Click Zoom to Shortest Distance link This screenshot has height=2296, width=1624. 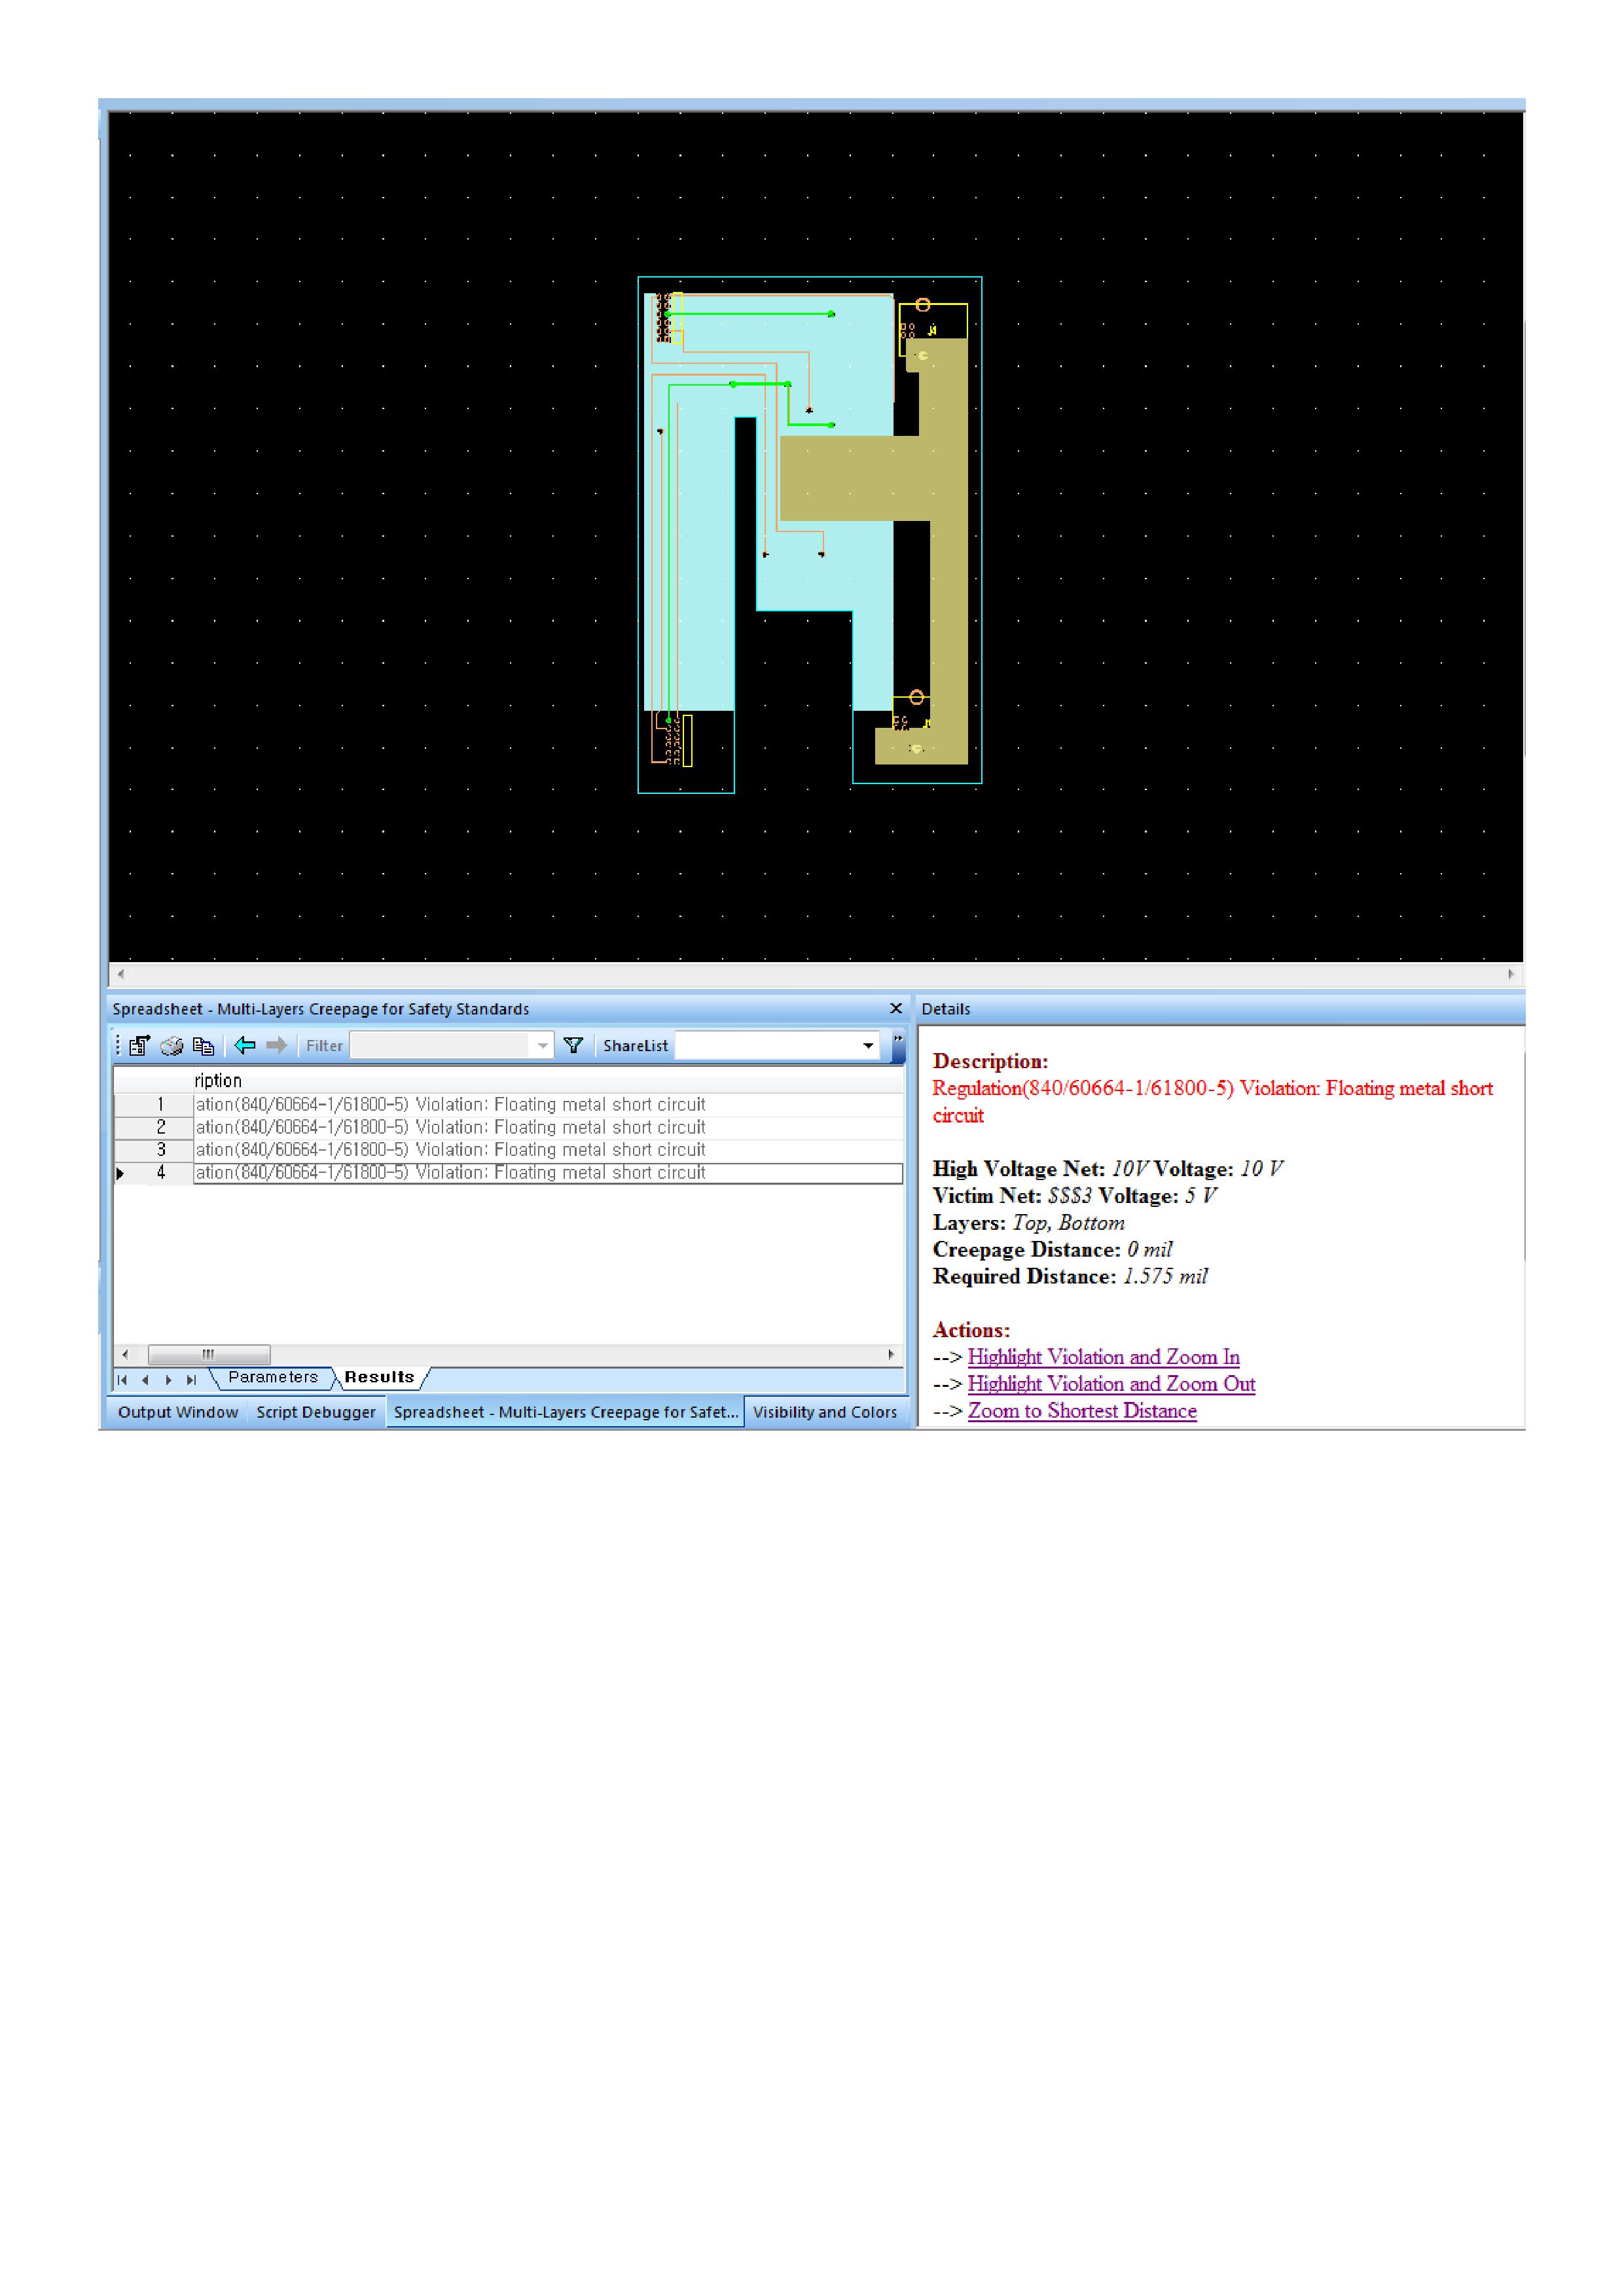point(1082,1411)
